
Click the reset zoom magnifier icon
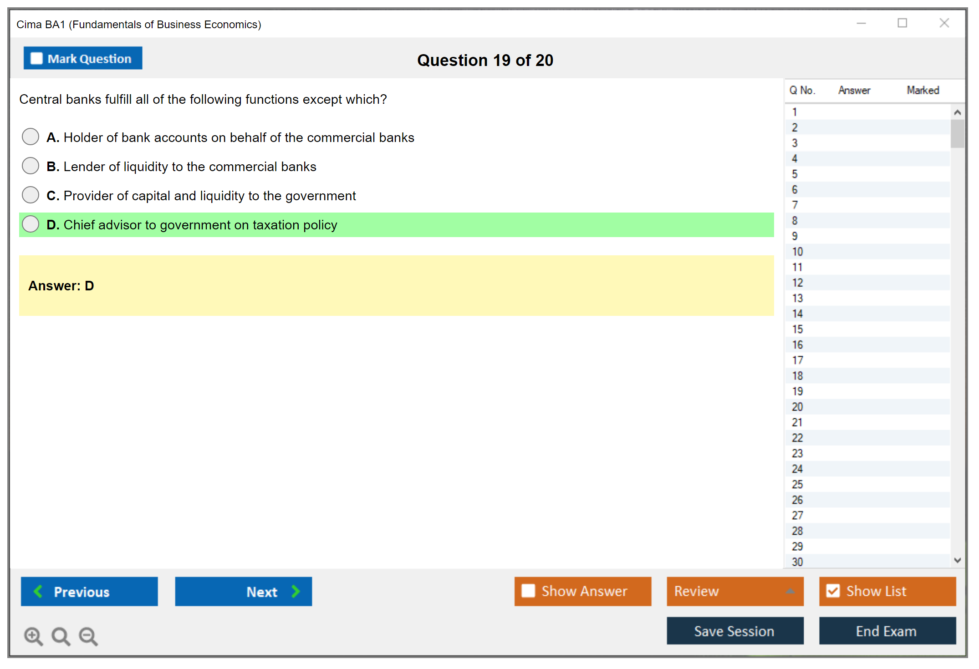point(61,636)
